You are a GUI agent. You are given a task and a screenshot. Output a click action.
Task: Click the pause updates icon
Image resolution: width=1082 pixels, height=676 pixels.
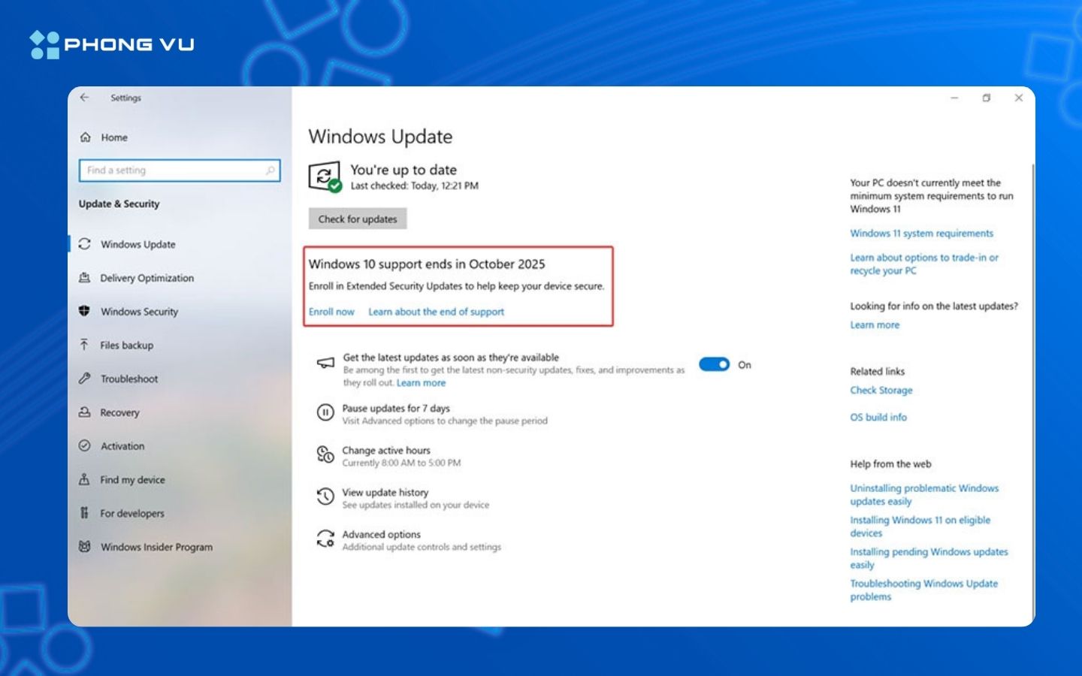pyautogui.click(x=325, y=412)
